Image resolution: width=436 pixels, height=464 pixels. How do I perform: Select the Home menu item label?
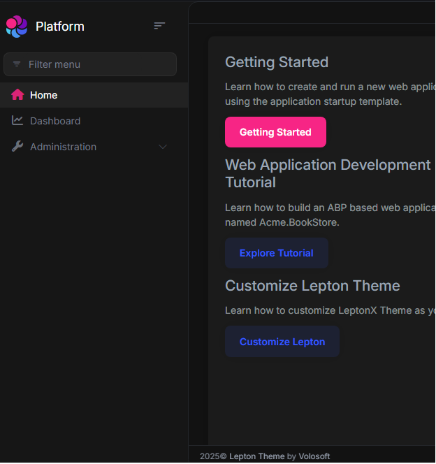pos(44,95)
